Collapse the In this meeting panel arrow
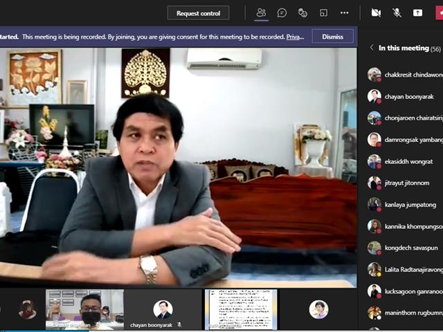The image size is (443, 332). click(x=372, y=48)
